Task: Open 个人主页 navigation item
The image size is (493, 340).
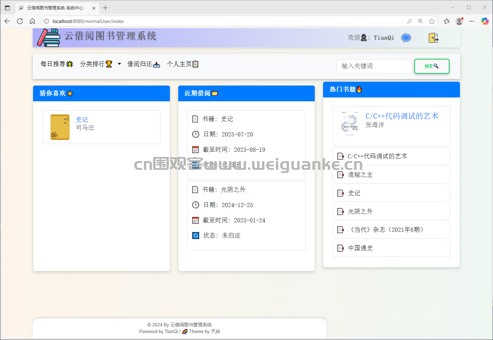Action: 182,64
